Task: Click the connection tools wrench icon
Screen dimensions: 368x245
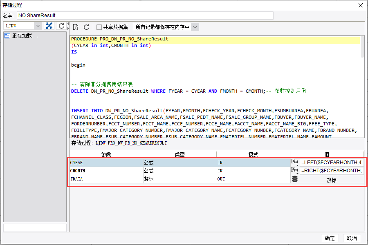Action: [x=49, y=26]
